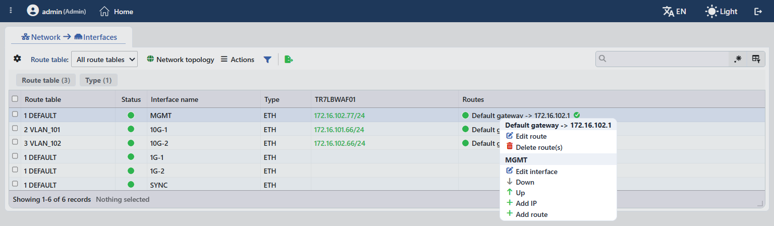The height and width of the screenshot is (226, 774).
Task: Click the Type (1) group chip
Action: click(98, 80)
